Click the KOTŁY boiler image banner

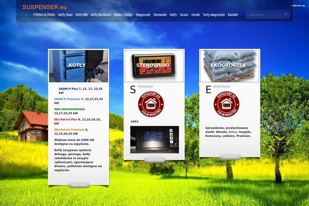point(79,66)
